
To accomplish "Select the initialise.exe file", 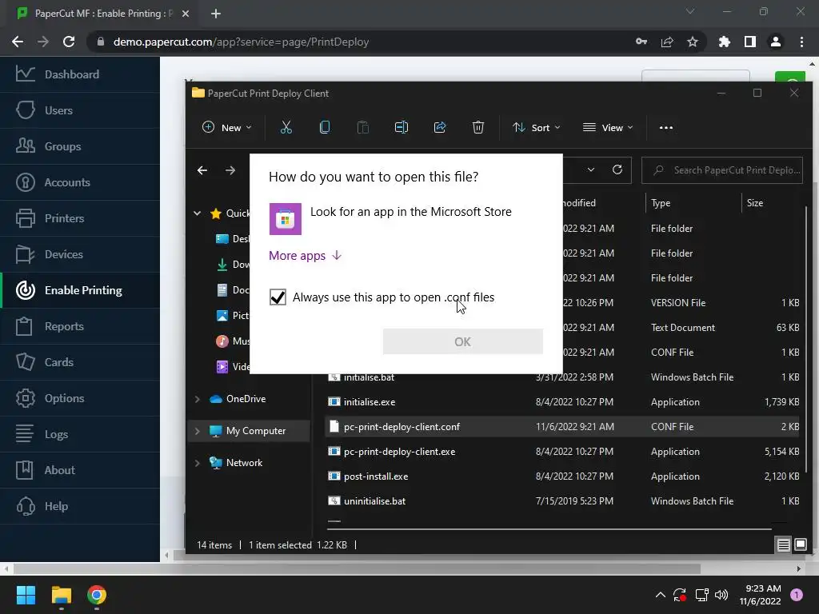I will tap(562, 402).
